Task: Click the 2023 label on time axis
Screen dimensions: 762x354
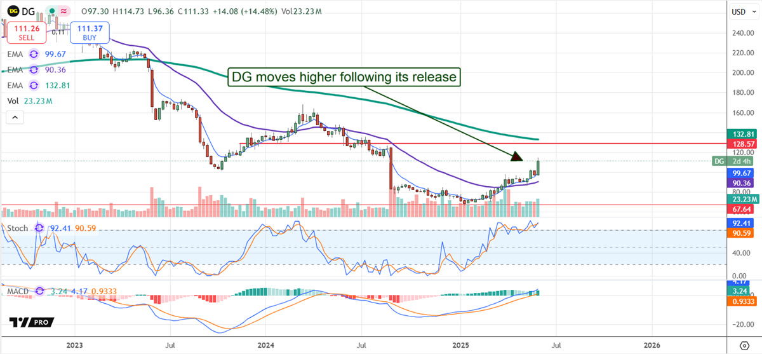Action: pos(74,344)
